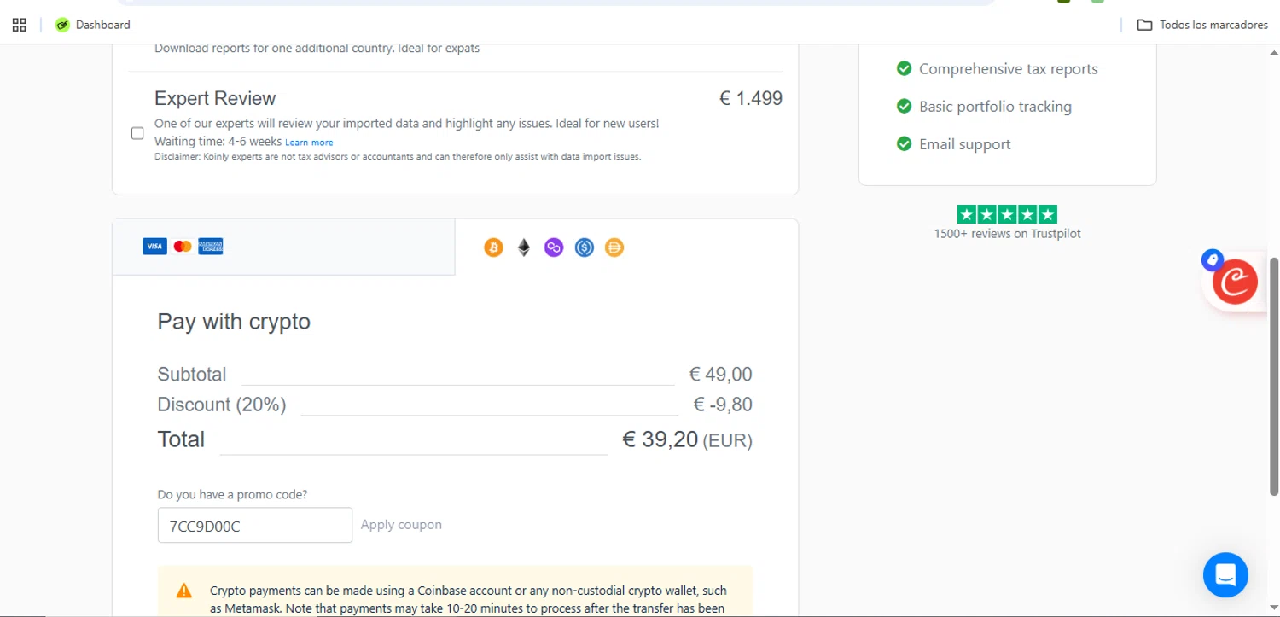Click the blue badge on the red widget
Screen dimensions: 1280x617
coord(1213,259)
